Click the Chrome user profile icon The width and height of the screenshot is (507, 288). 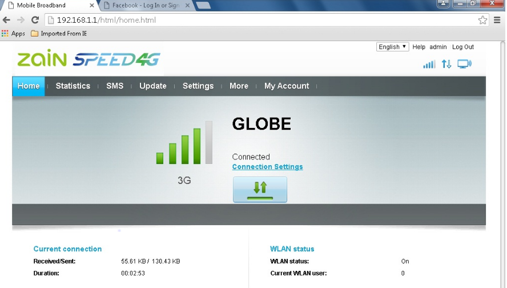[443, 3]
